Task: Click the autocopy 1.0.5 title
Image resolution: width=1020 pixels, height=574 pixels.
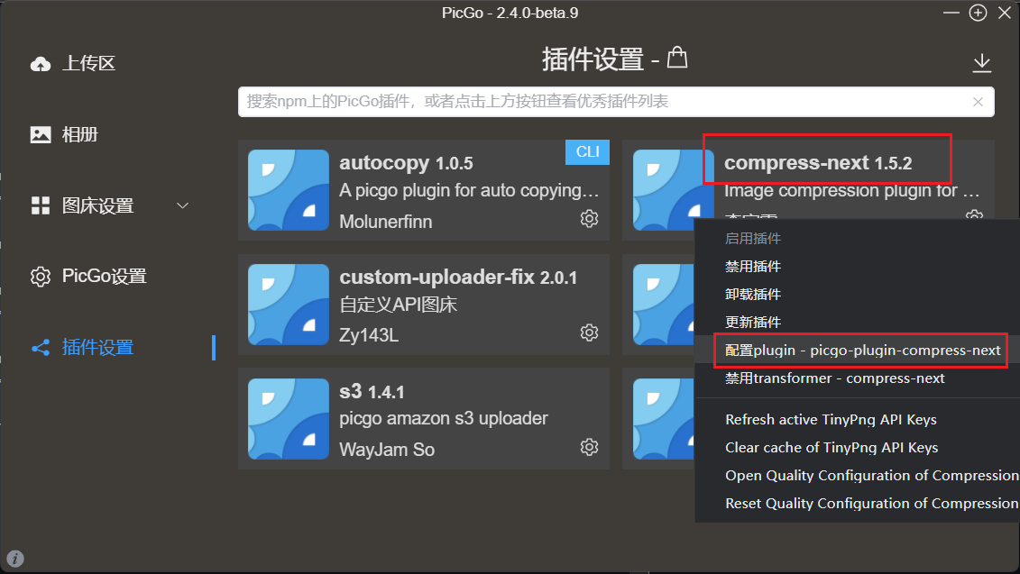Action: (406, 162)
